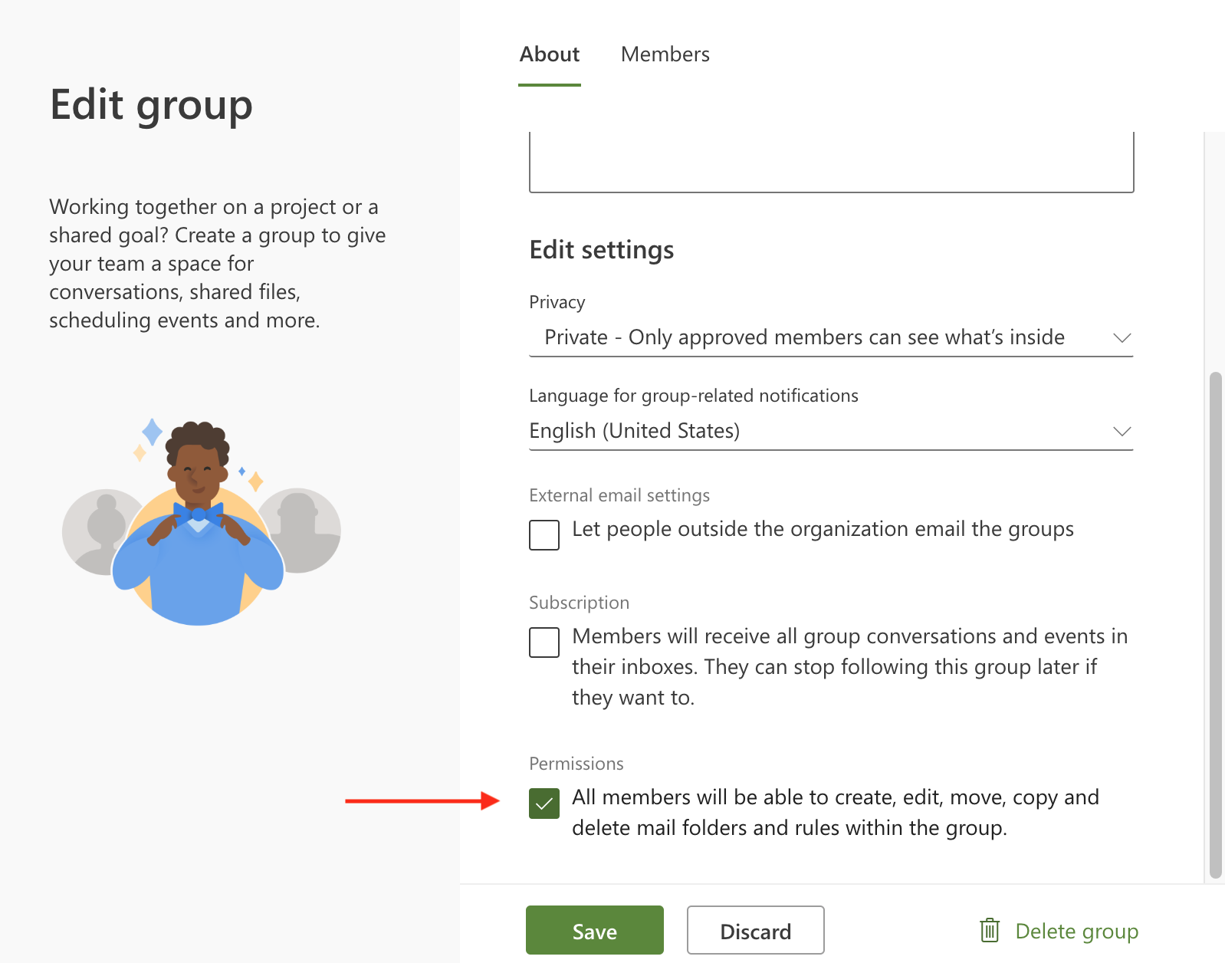Click the vertical scrollbar thumb
This screenshot has width=1225, height=963.
[1215, 625]
